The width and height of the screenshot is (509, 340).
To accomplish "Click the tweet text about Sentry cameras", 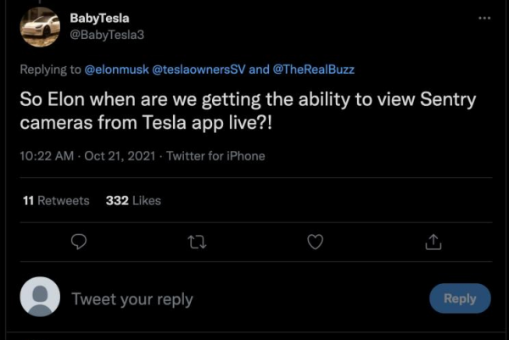I will coord(246,110).
